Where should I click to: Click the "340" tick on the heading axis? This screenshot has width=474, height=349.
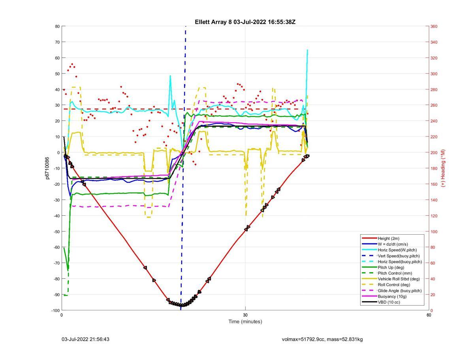pos(434,42)
